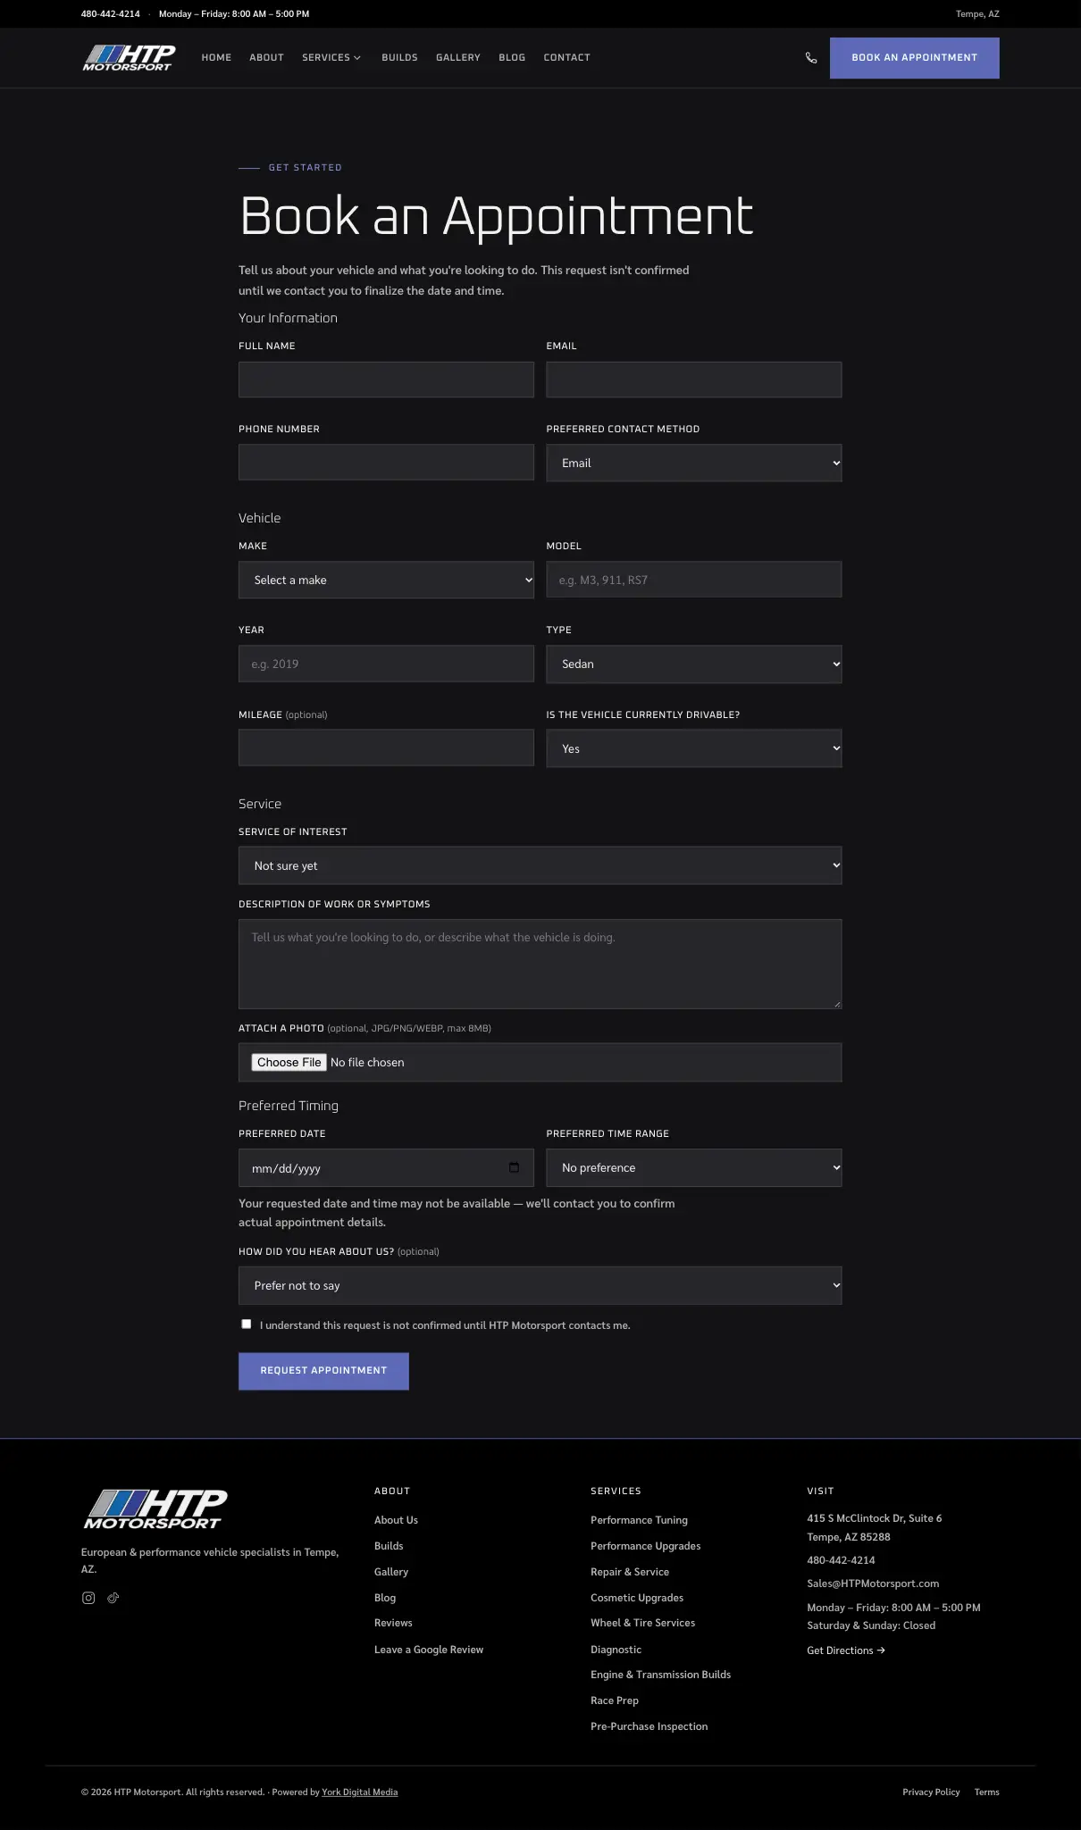Open Builds footer link
1081x1830 pixels.
(x=389, y=1546)
